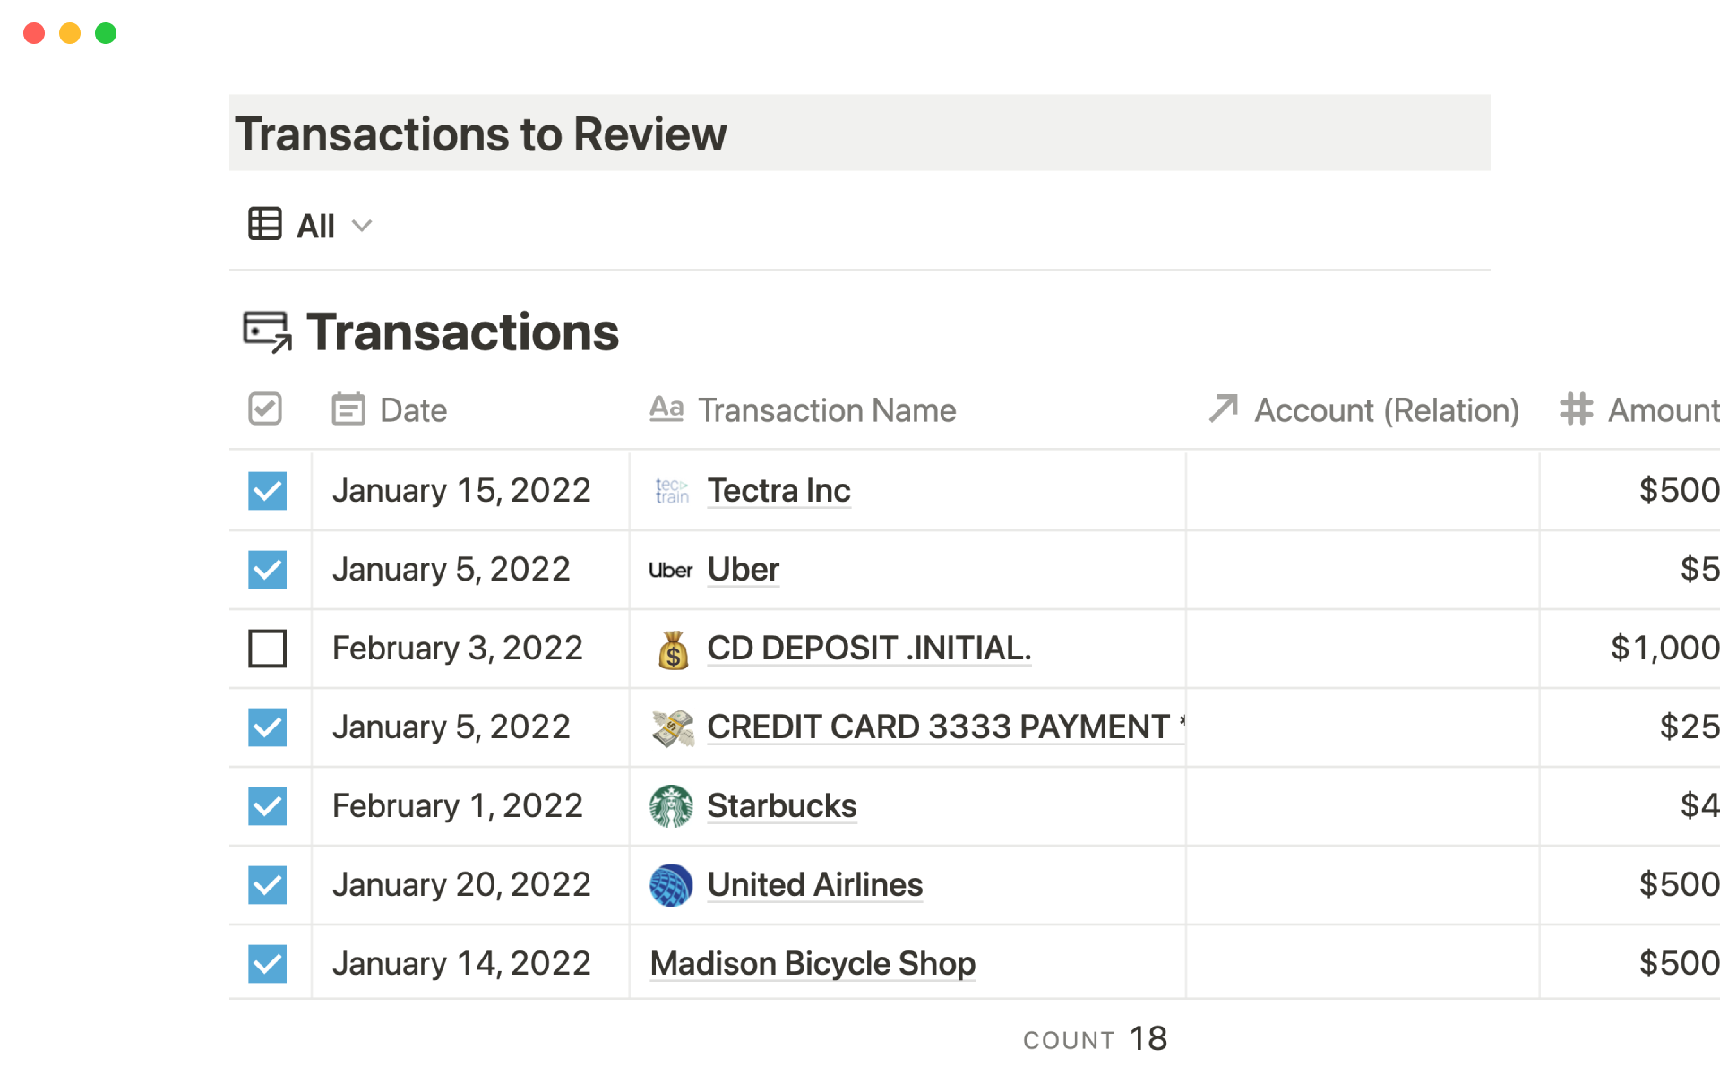Open the United Airlines transaction page
This screenshot has height=1075, width=1720.
814,885
